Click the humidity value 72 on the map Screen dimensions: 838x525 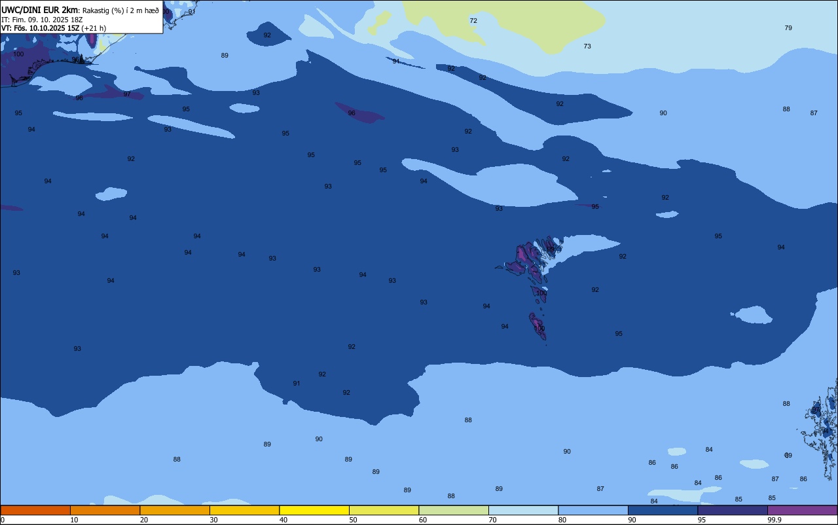tap(473, 21)
